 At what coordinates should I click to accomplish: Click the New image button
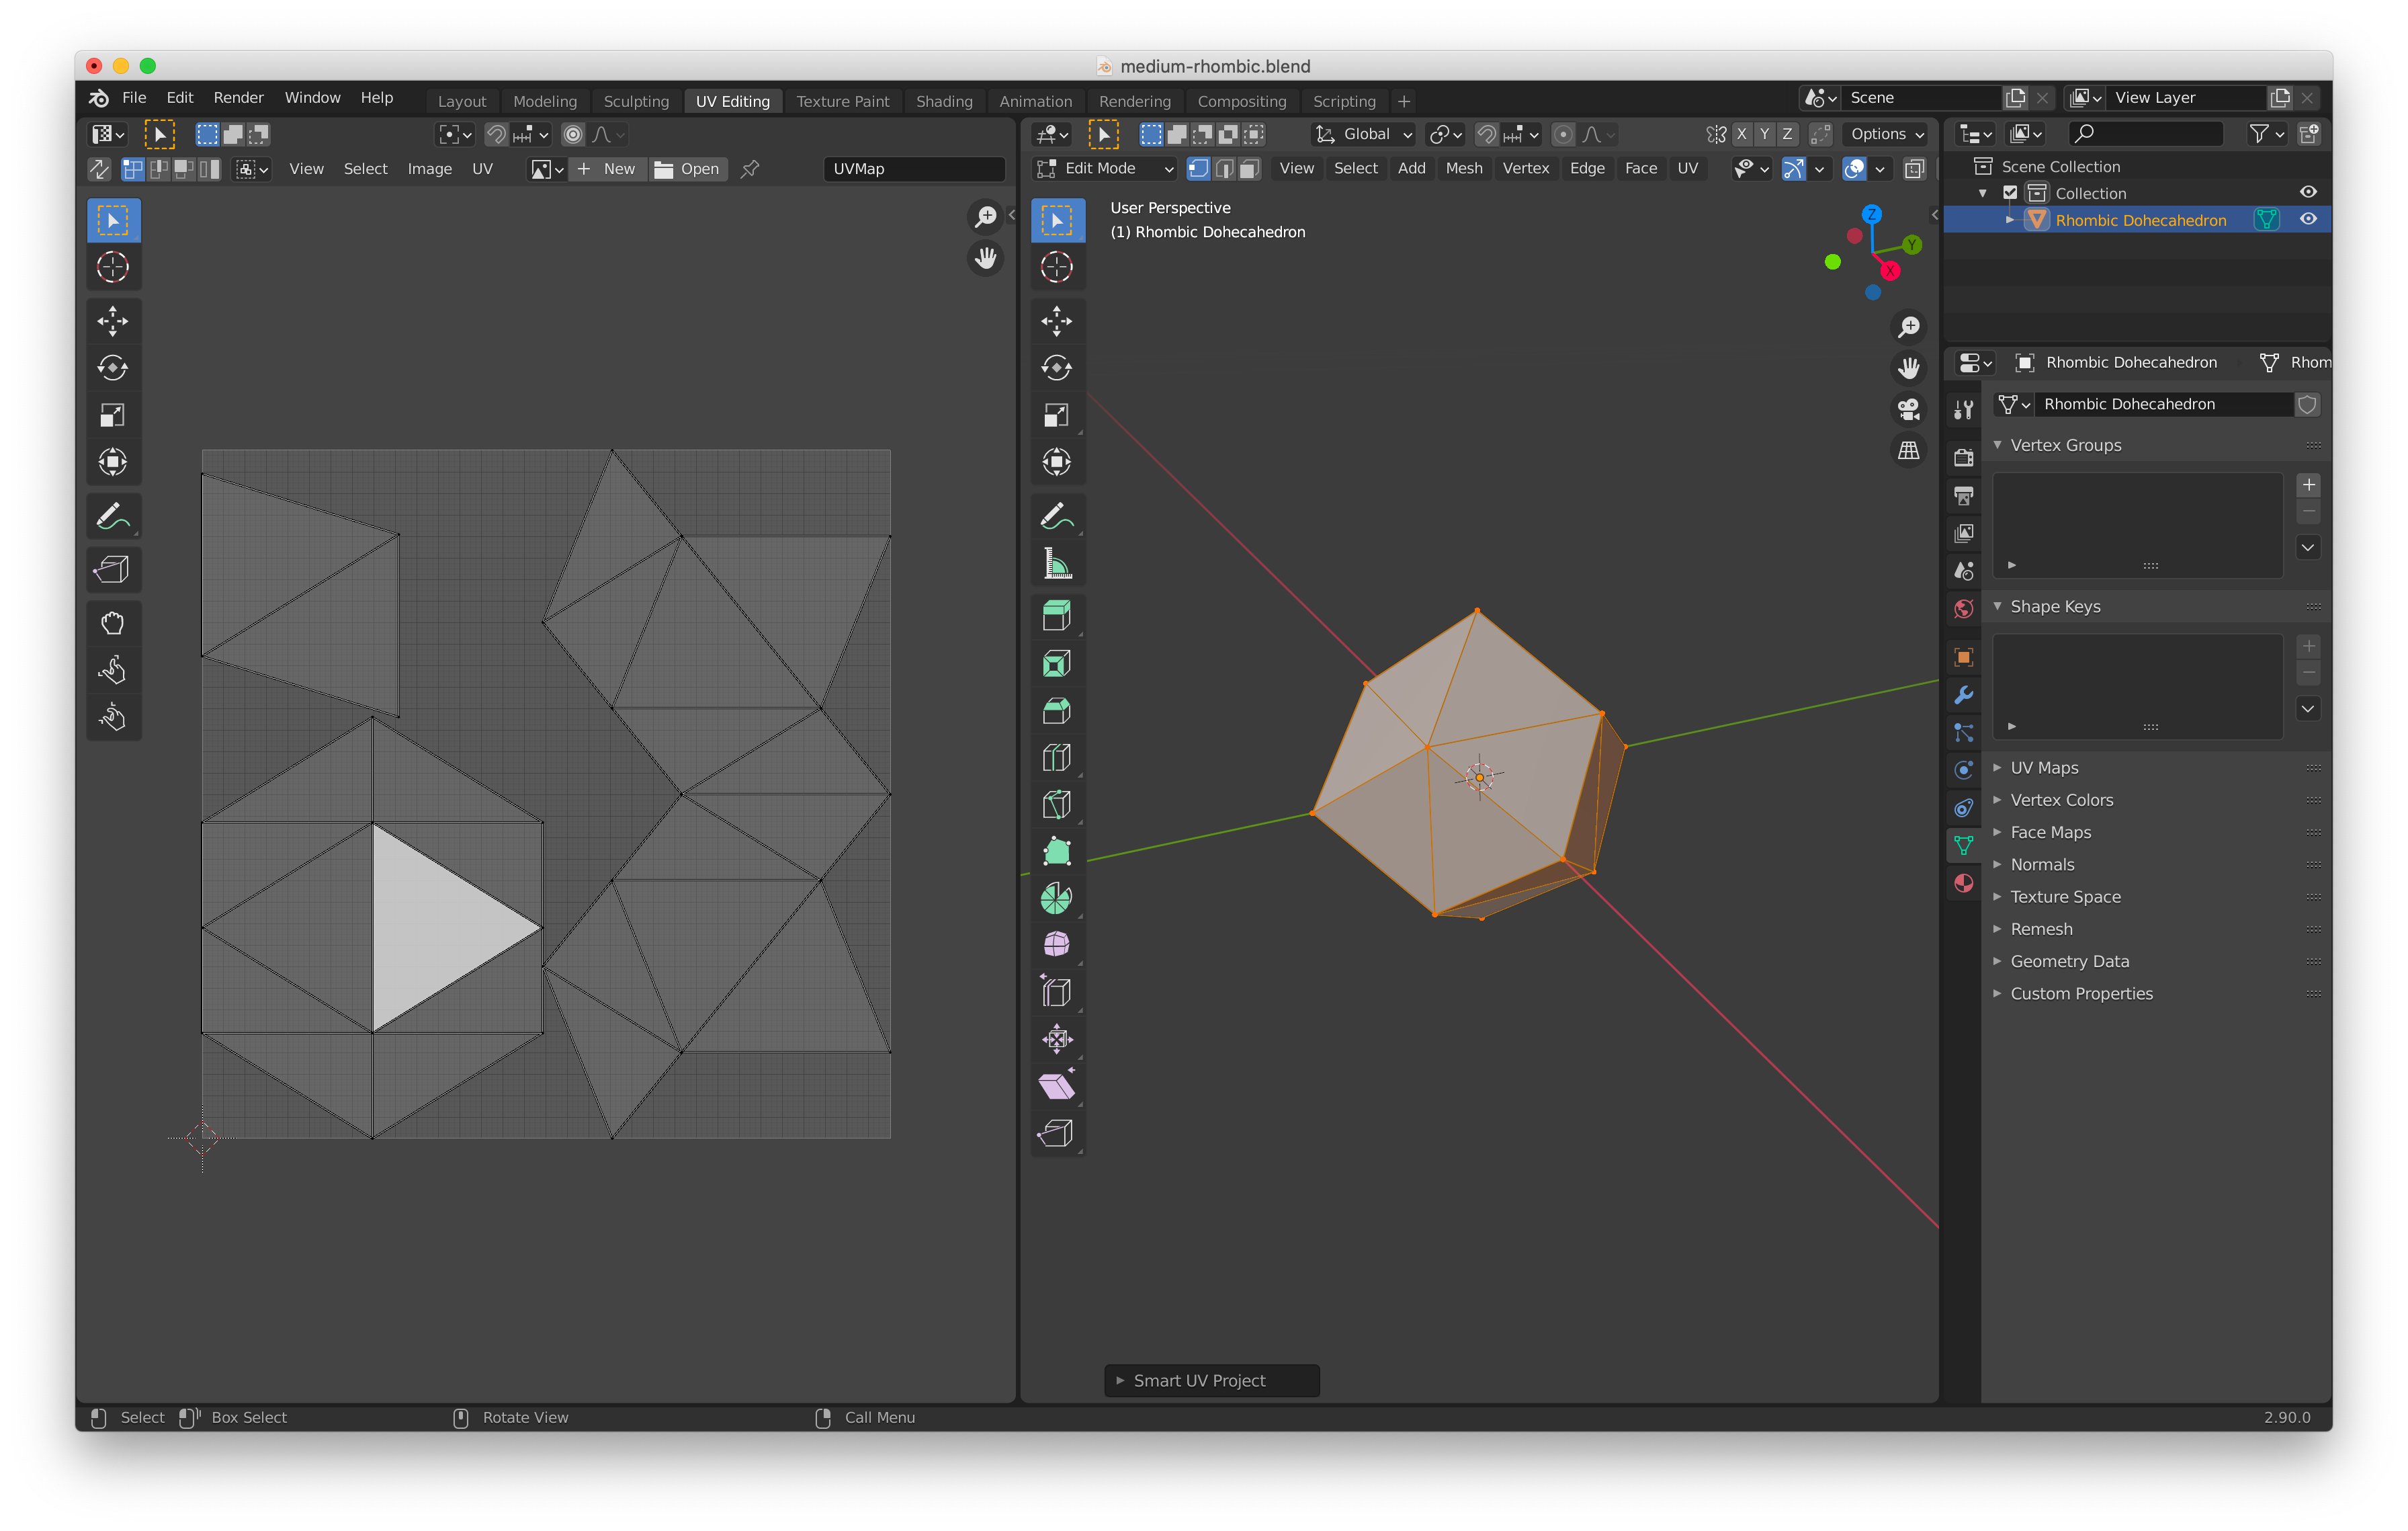point(607,168)
